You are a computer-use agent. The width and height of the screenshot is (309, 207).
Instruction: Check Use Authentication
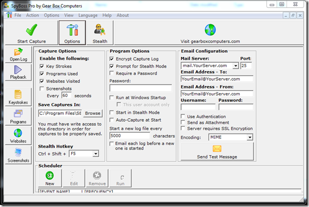[x=183, y=117]
